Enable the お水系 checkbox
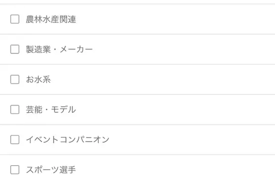The image size is (275, 182). coord(15,79)
